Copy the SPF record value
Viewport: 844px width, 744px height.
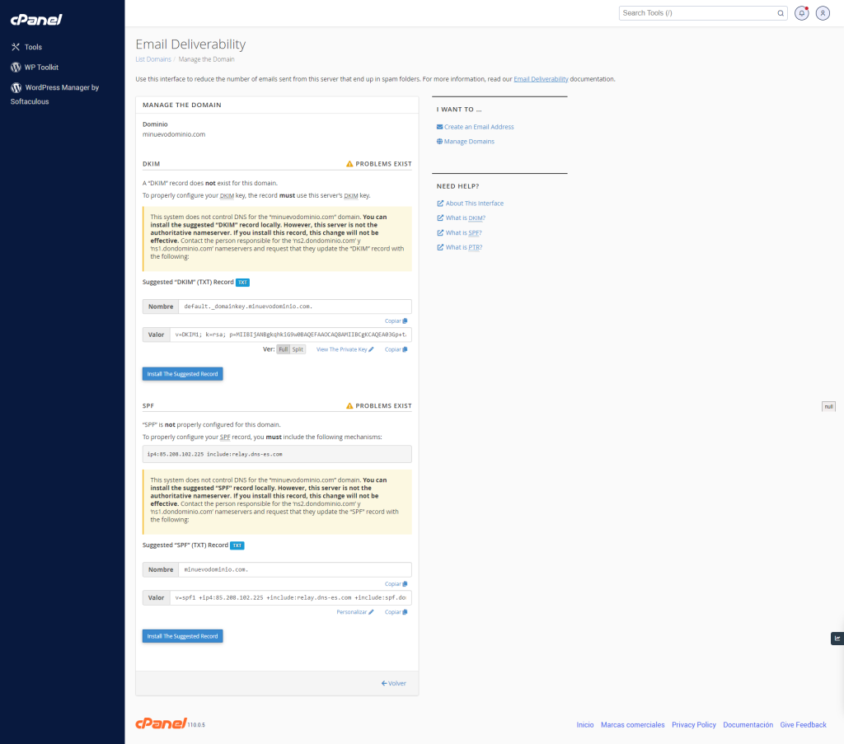pos(396,612)
